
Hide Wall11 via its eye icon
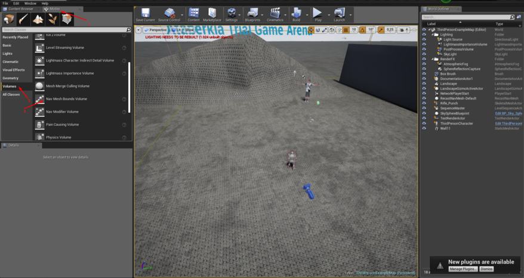point(424,128)
